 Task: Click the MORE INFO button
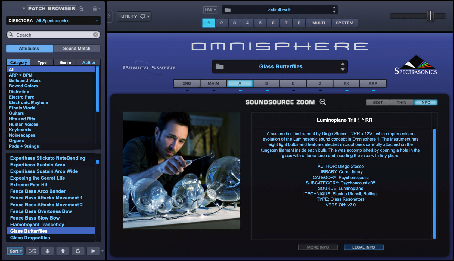click(318, 247)
